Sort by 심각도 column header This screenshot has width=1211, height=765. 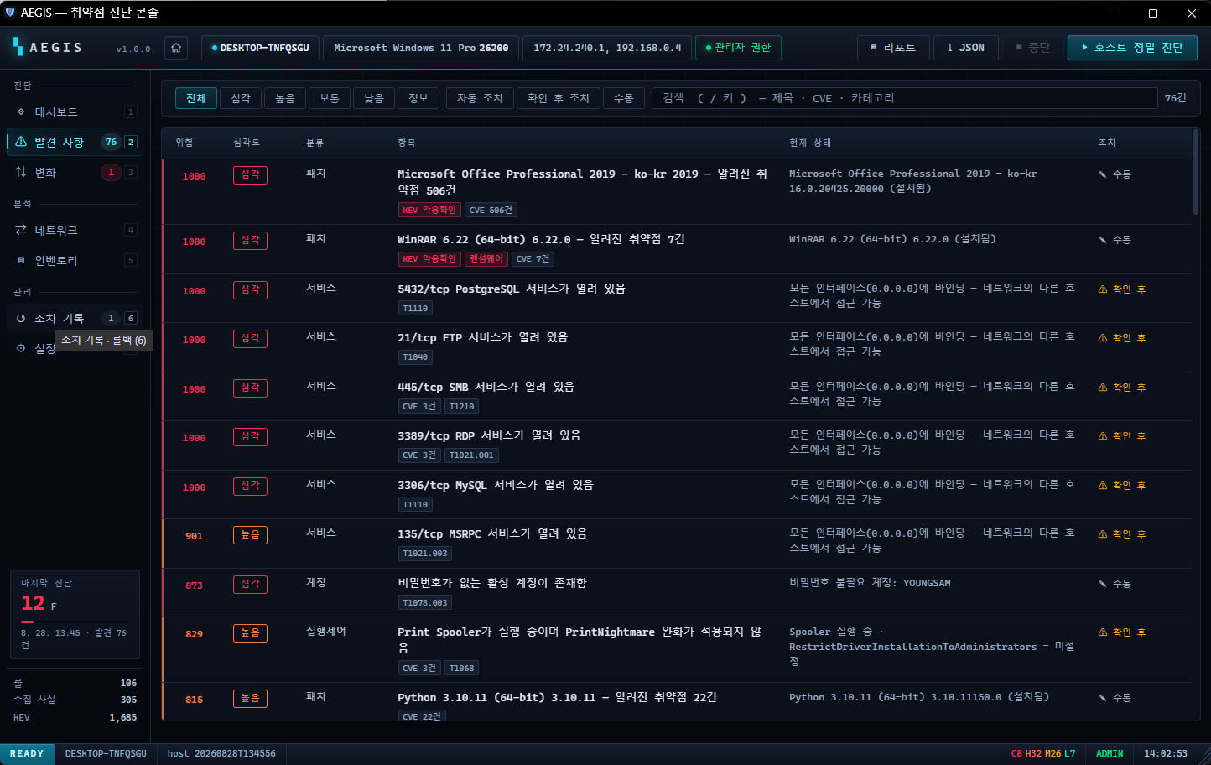(x=247, y=143)
